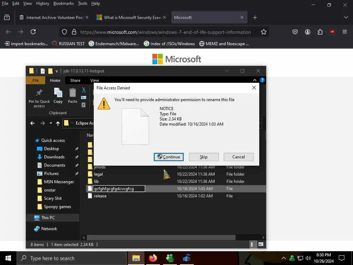This screenshot has height=265, width=353.
Task: Open Pictures in navigation pane
Action: pyautogui.click(x=51, y=174)
